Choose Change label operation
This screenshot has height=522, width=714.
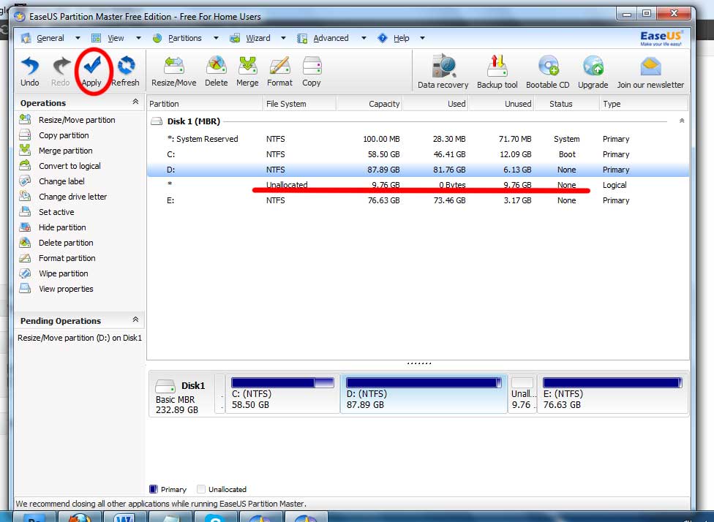pyautogui.click(x=52, y=181)
